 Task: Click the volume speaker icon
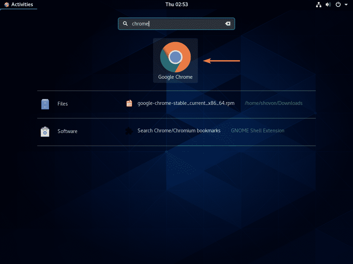pos(328,4)
